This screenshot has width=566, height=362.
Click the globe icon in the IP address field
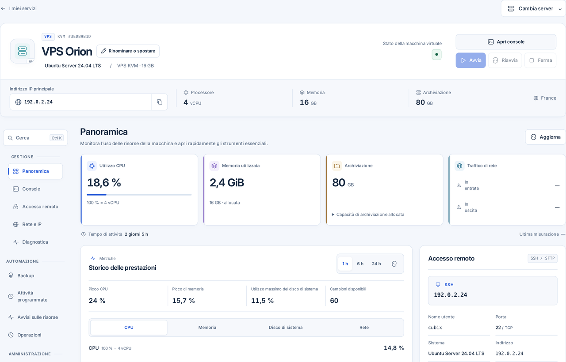[x=18, y=102]
